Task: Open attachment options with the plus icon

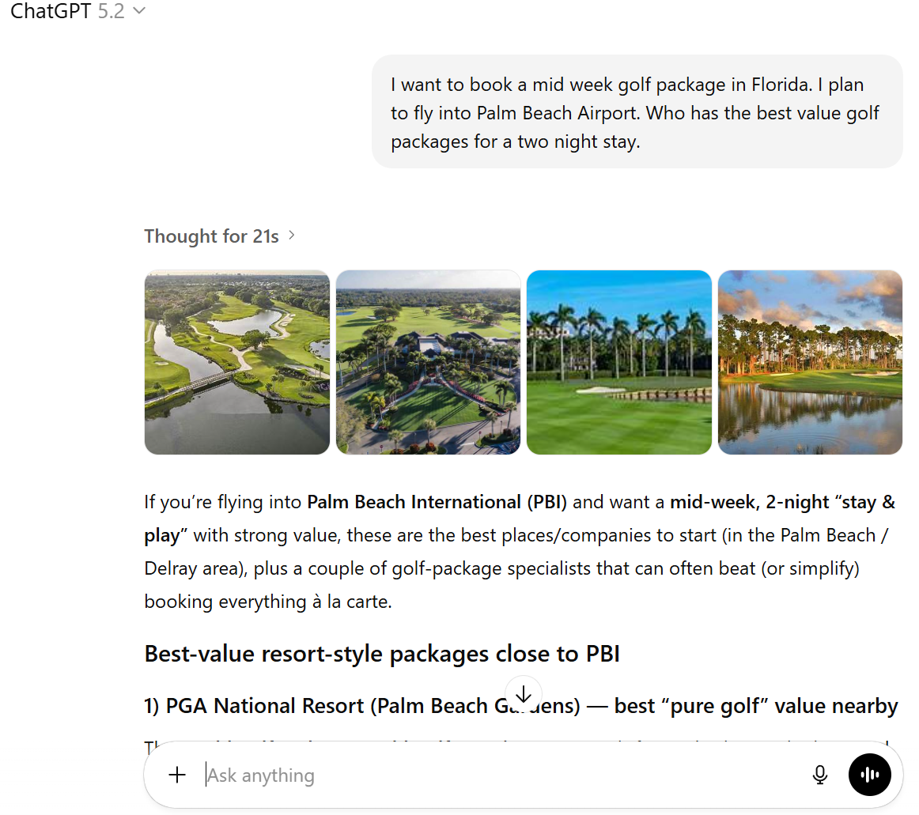Action: 176,775
